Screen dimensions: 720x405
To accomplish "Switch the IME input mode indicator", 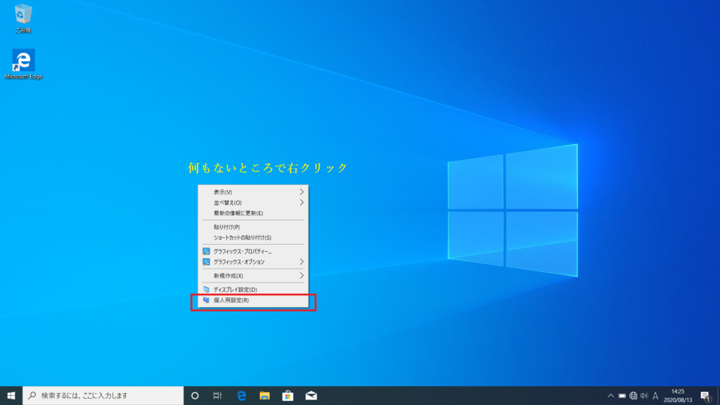I will [x=655, y=395].
